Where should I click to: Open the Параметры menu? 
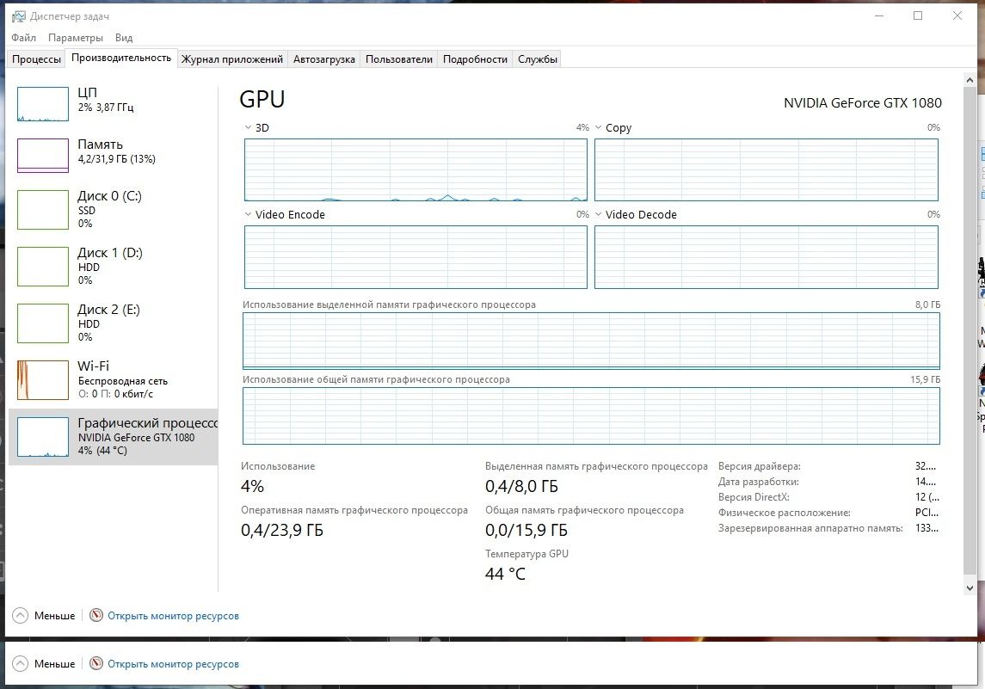click(x=76, y=38)
